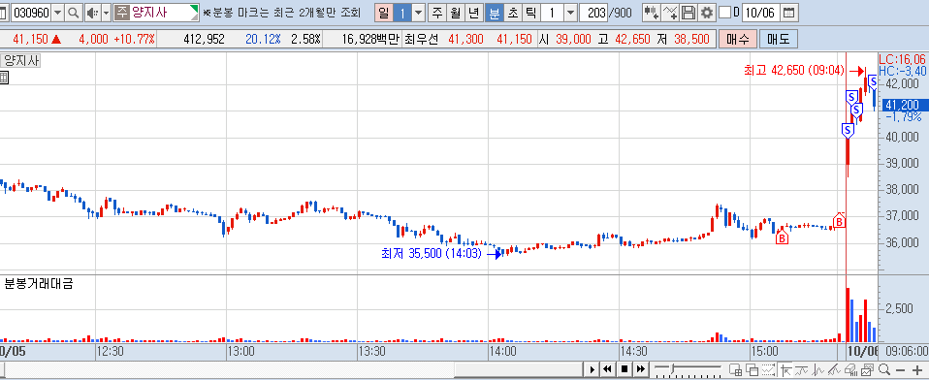Expand the sound options dropdown arrow
The height and width of the screenshot is (380, 929).
pyautogui.click(x=106, y=12)
